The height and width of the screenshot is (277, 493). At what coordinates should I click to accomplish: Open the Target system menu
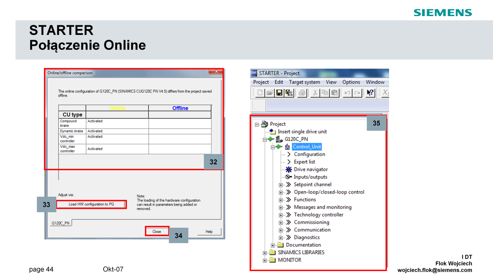304,82
